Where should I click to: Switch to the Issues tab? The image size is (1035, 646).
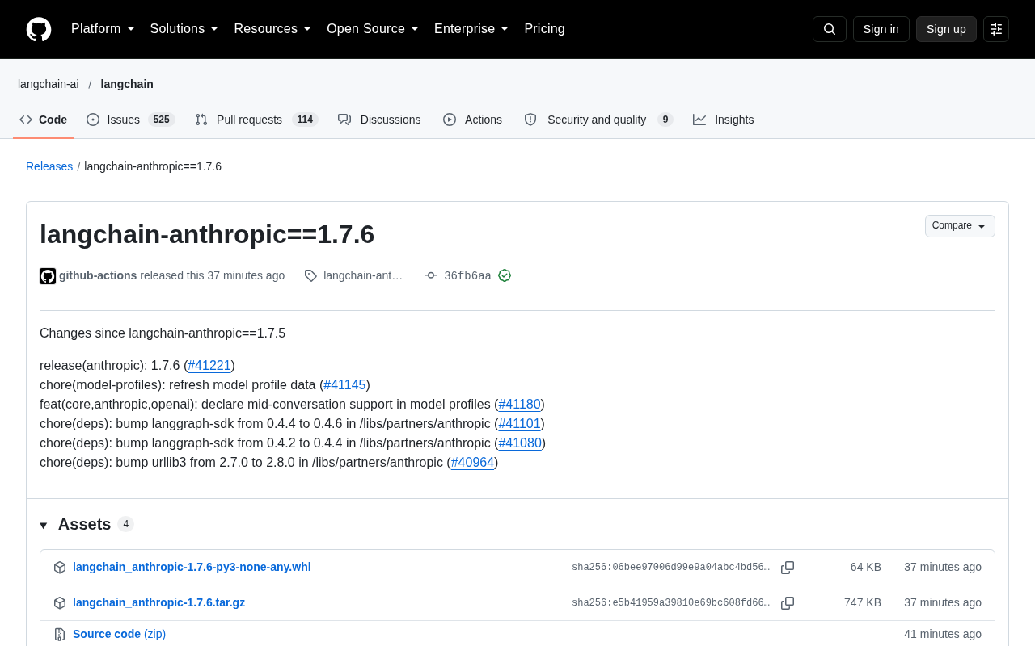coord(130,120)
